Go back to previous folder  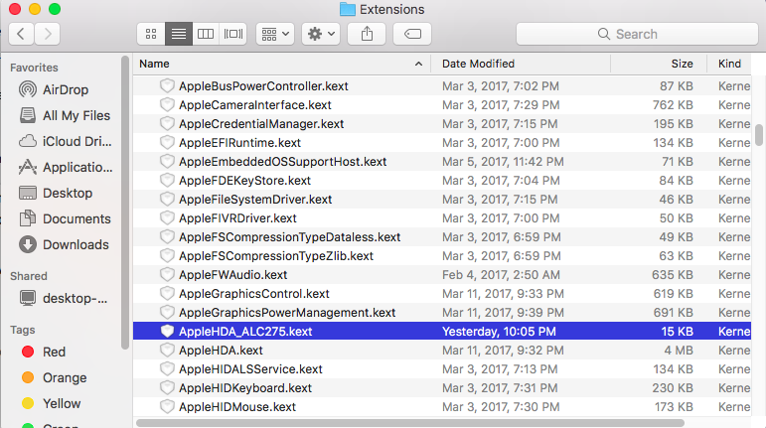click(x=22, y=34)
